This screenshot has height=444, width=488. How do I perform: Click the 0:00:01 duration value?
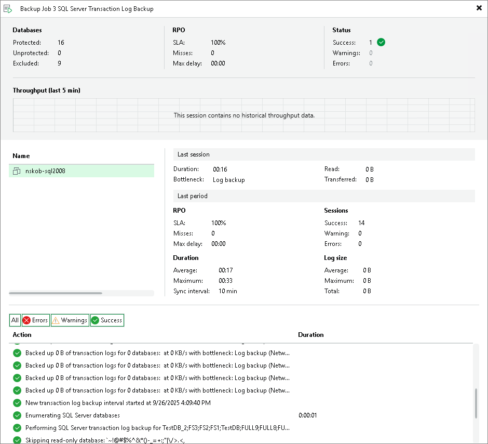pos(308,415)
